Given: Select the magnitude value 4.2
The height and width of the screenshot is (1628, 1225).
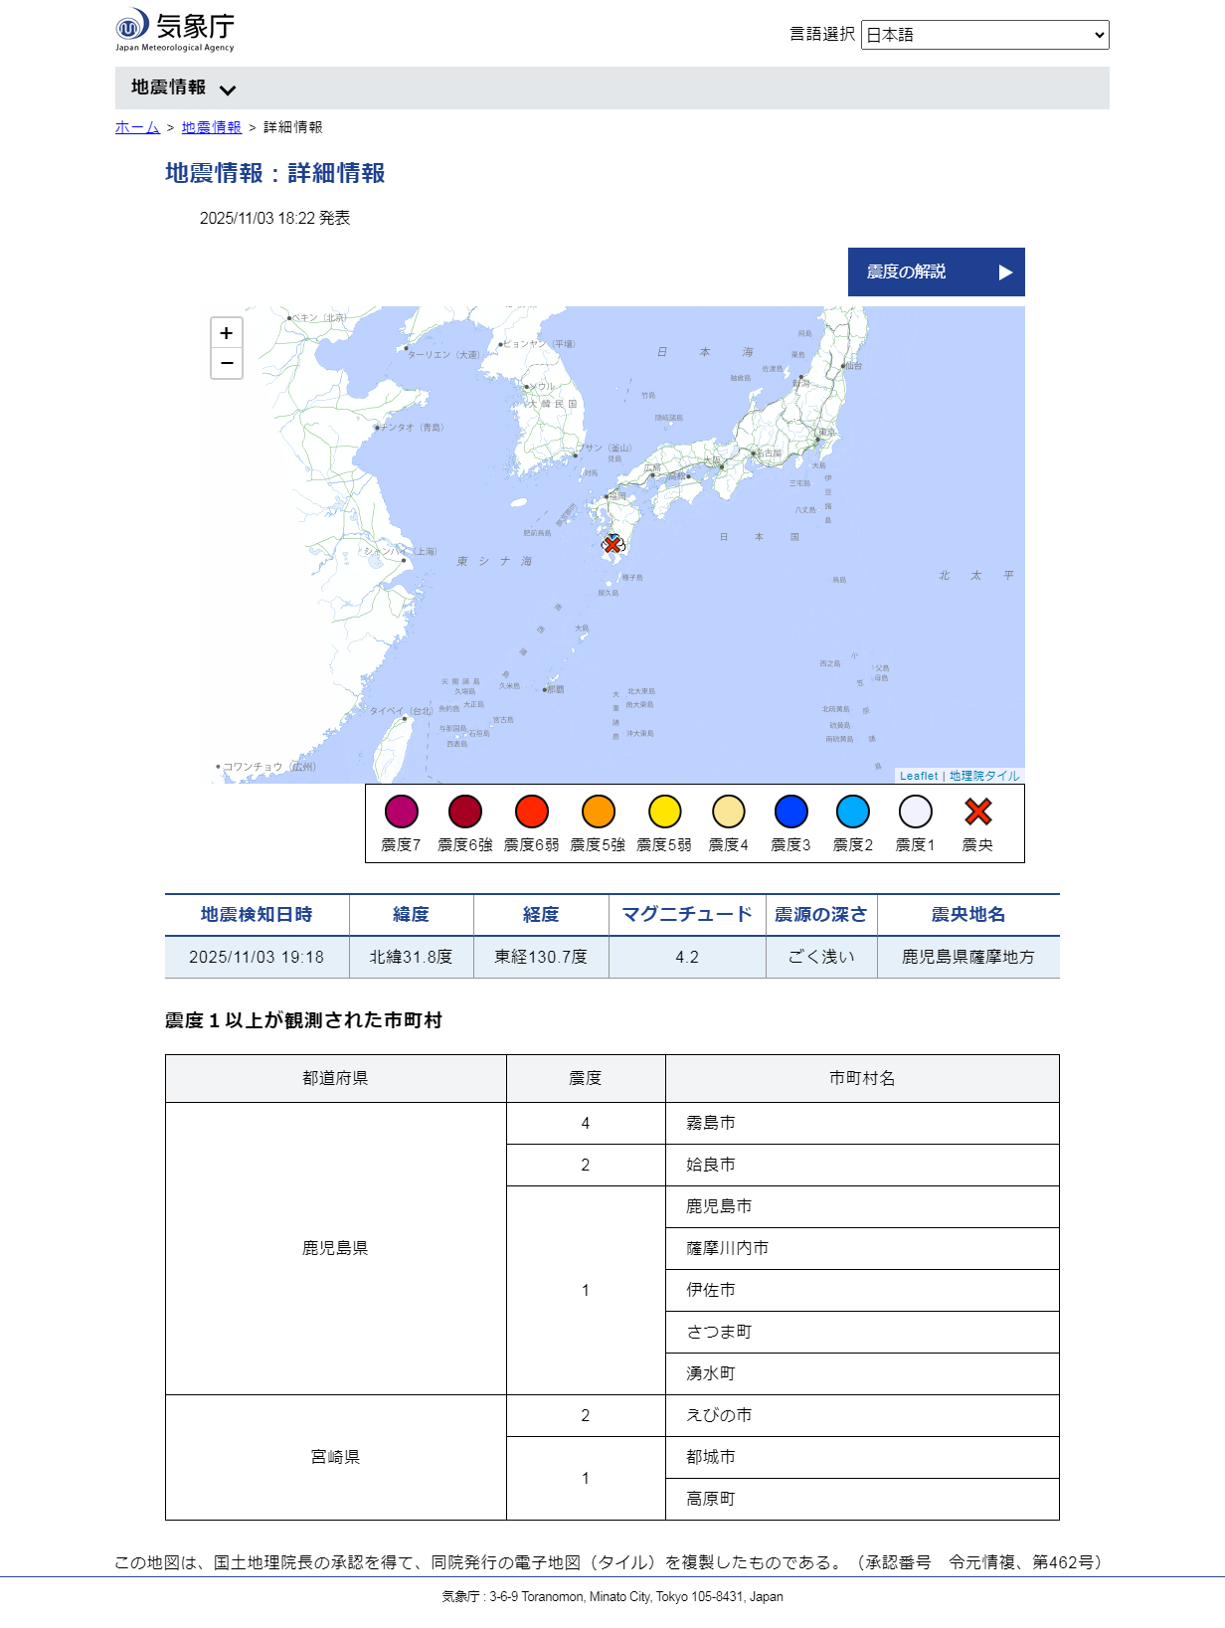Looking at the screenshot, I should click(x=687, y=957).
